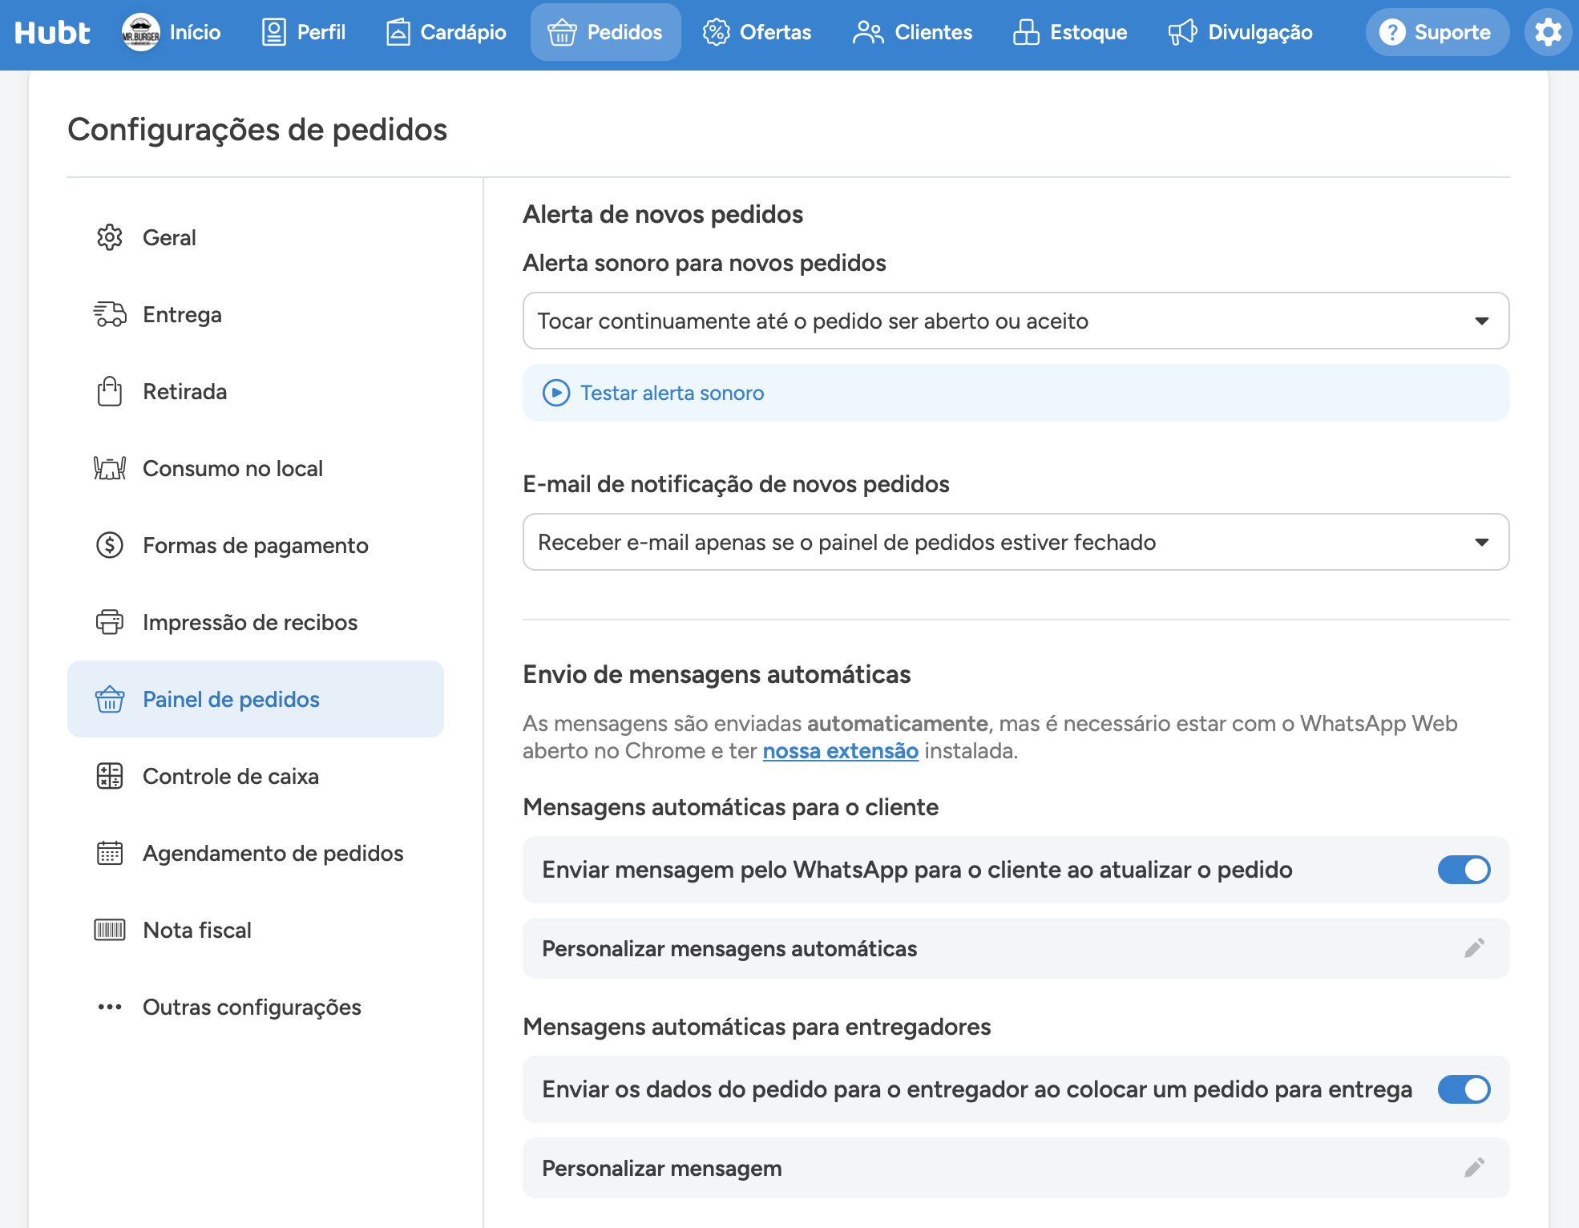
Task: Click the Início nav label
Action: click(195, 32)
